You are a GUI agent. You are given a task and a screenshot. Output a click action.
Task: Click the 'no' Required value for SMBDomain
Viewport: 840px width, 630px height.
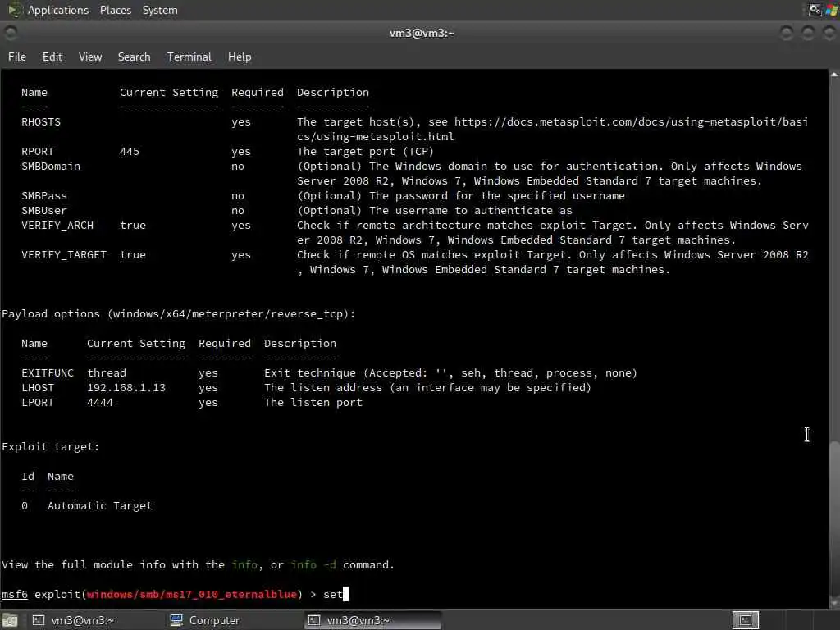coord(238,166)
